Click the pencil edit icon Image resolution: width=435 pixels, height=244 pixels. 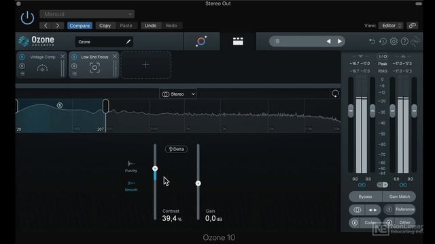point(128,42)
